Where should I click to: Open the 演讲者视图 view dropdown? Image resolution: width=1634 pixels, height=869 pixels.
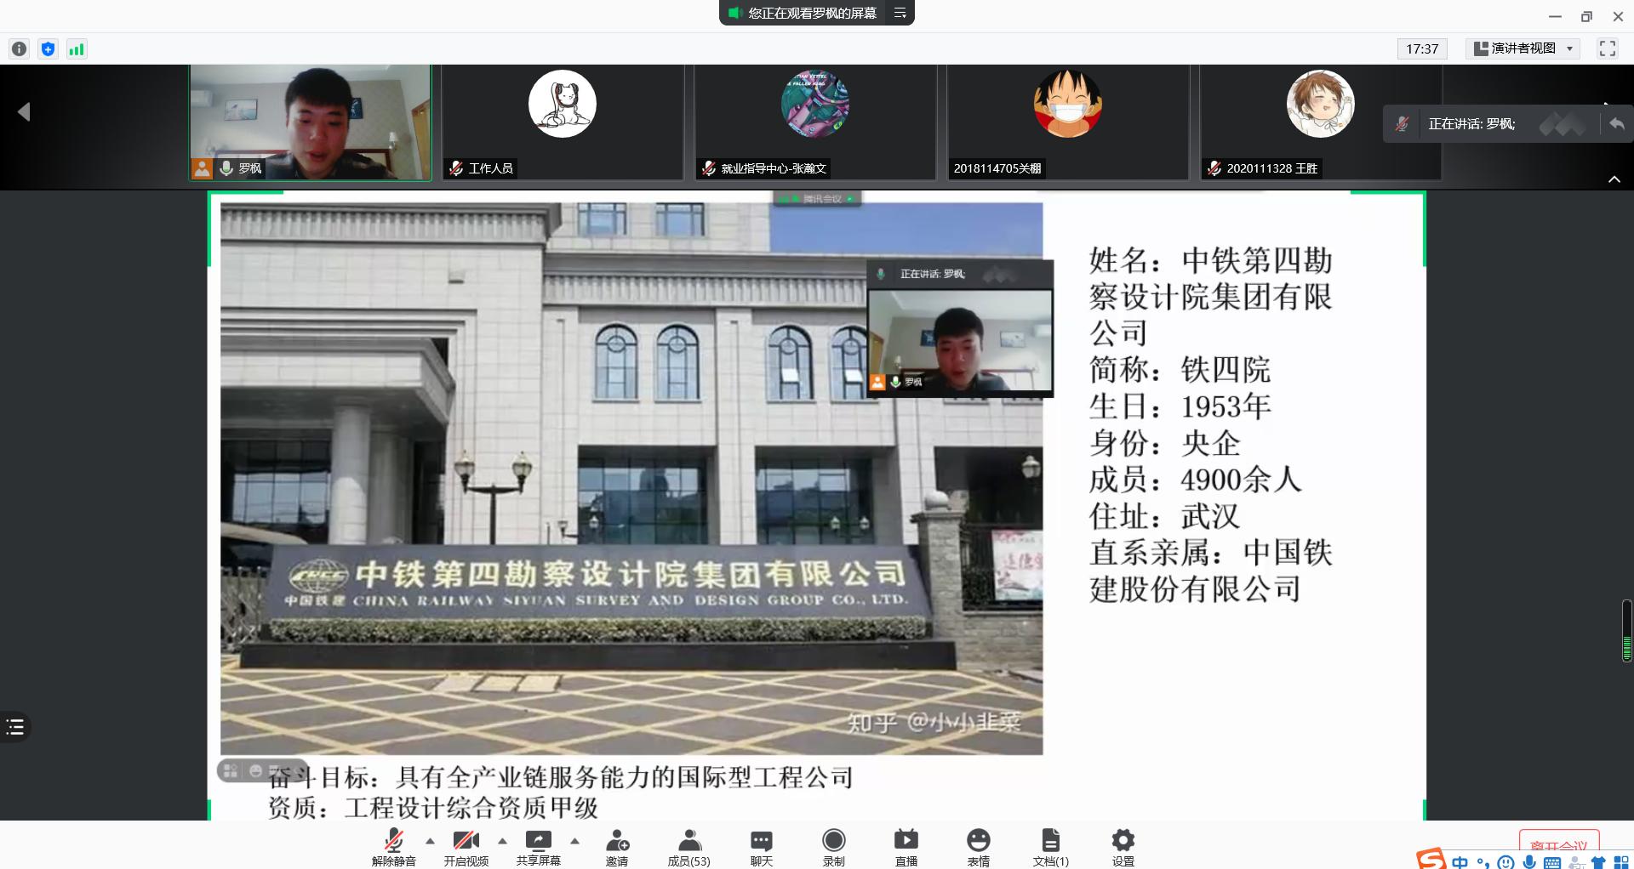[x=1523, y=48]
